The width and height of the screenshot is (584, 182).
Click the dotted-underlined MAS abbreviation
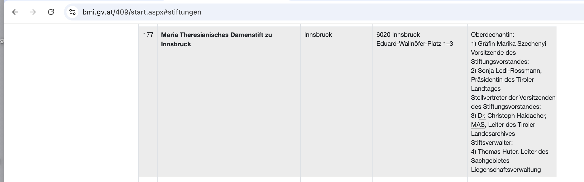click(x=478, y=124)
